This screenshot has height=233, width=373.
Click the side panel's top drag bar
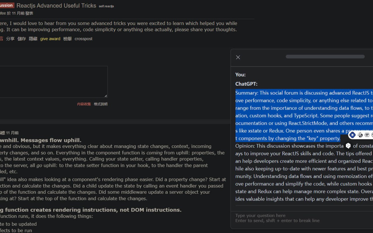point(325,57)
